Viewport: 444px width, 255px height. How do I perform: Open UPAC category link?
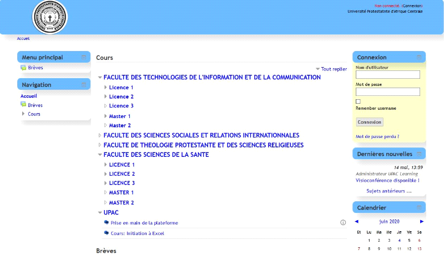[x=111, y=213]
